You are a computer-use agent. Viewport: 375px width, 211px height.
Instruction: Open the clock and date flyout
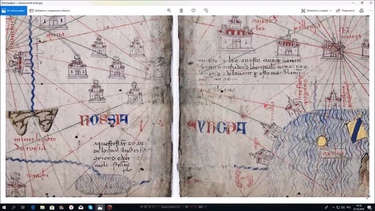point(359,207)
